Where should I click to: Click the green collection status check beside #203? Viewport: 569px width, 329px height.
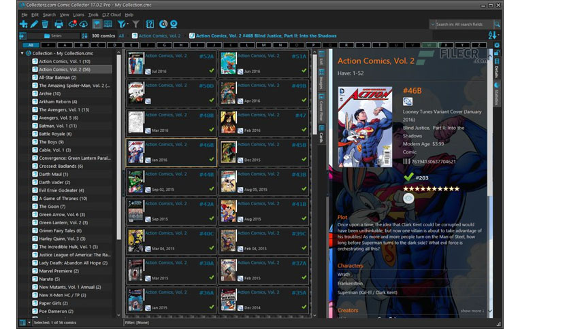tap(408, 177)
